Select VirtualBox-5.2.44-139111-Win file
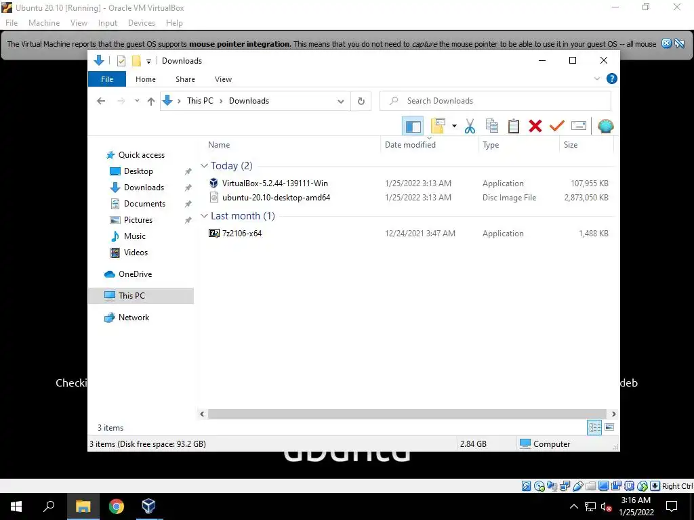 coord(275,183)
